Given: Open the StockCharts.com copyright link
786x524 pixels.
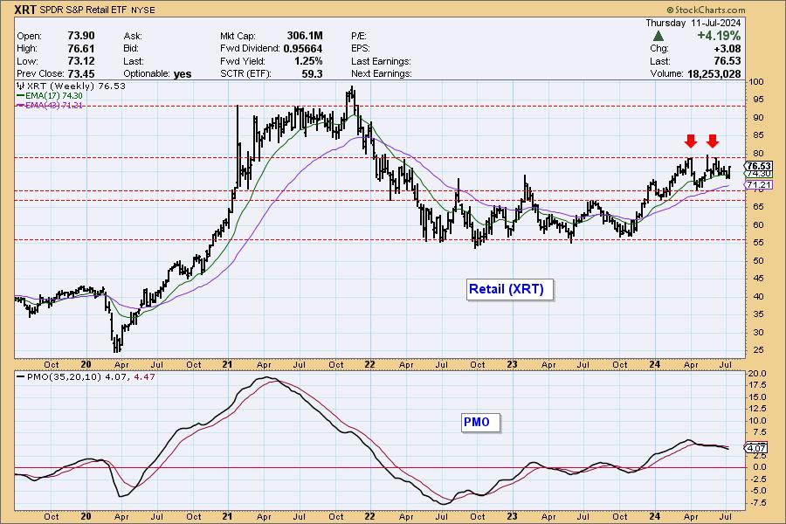Looking at the screenshot, I should (706, 10).
